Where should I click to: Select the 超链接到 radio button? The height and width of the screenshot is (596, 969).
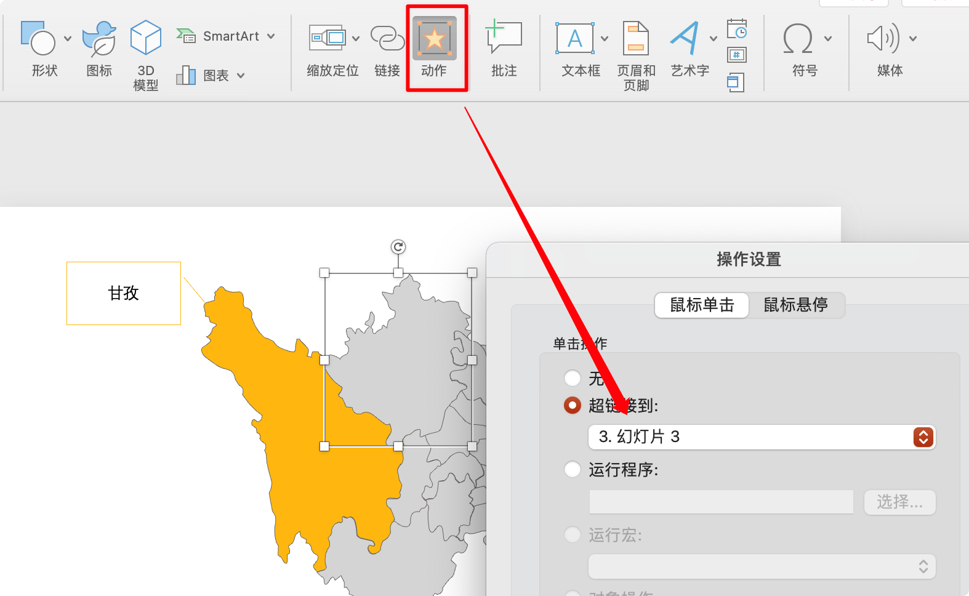(x=573, y=405)
